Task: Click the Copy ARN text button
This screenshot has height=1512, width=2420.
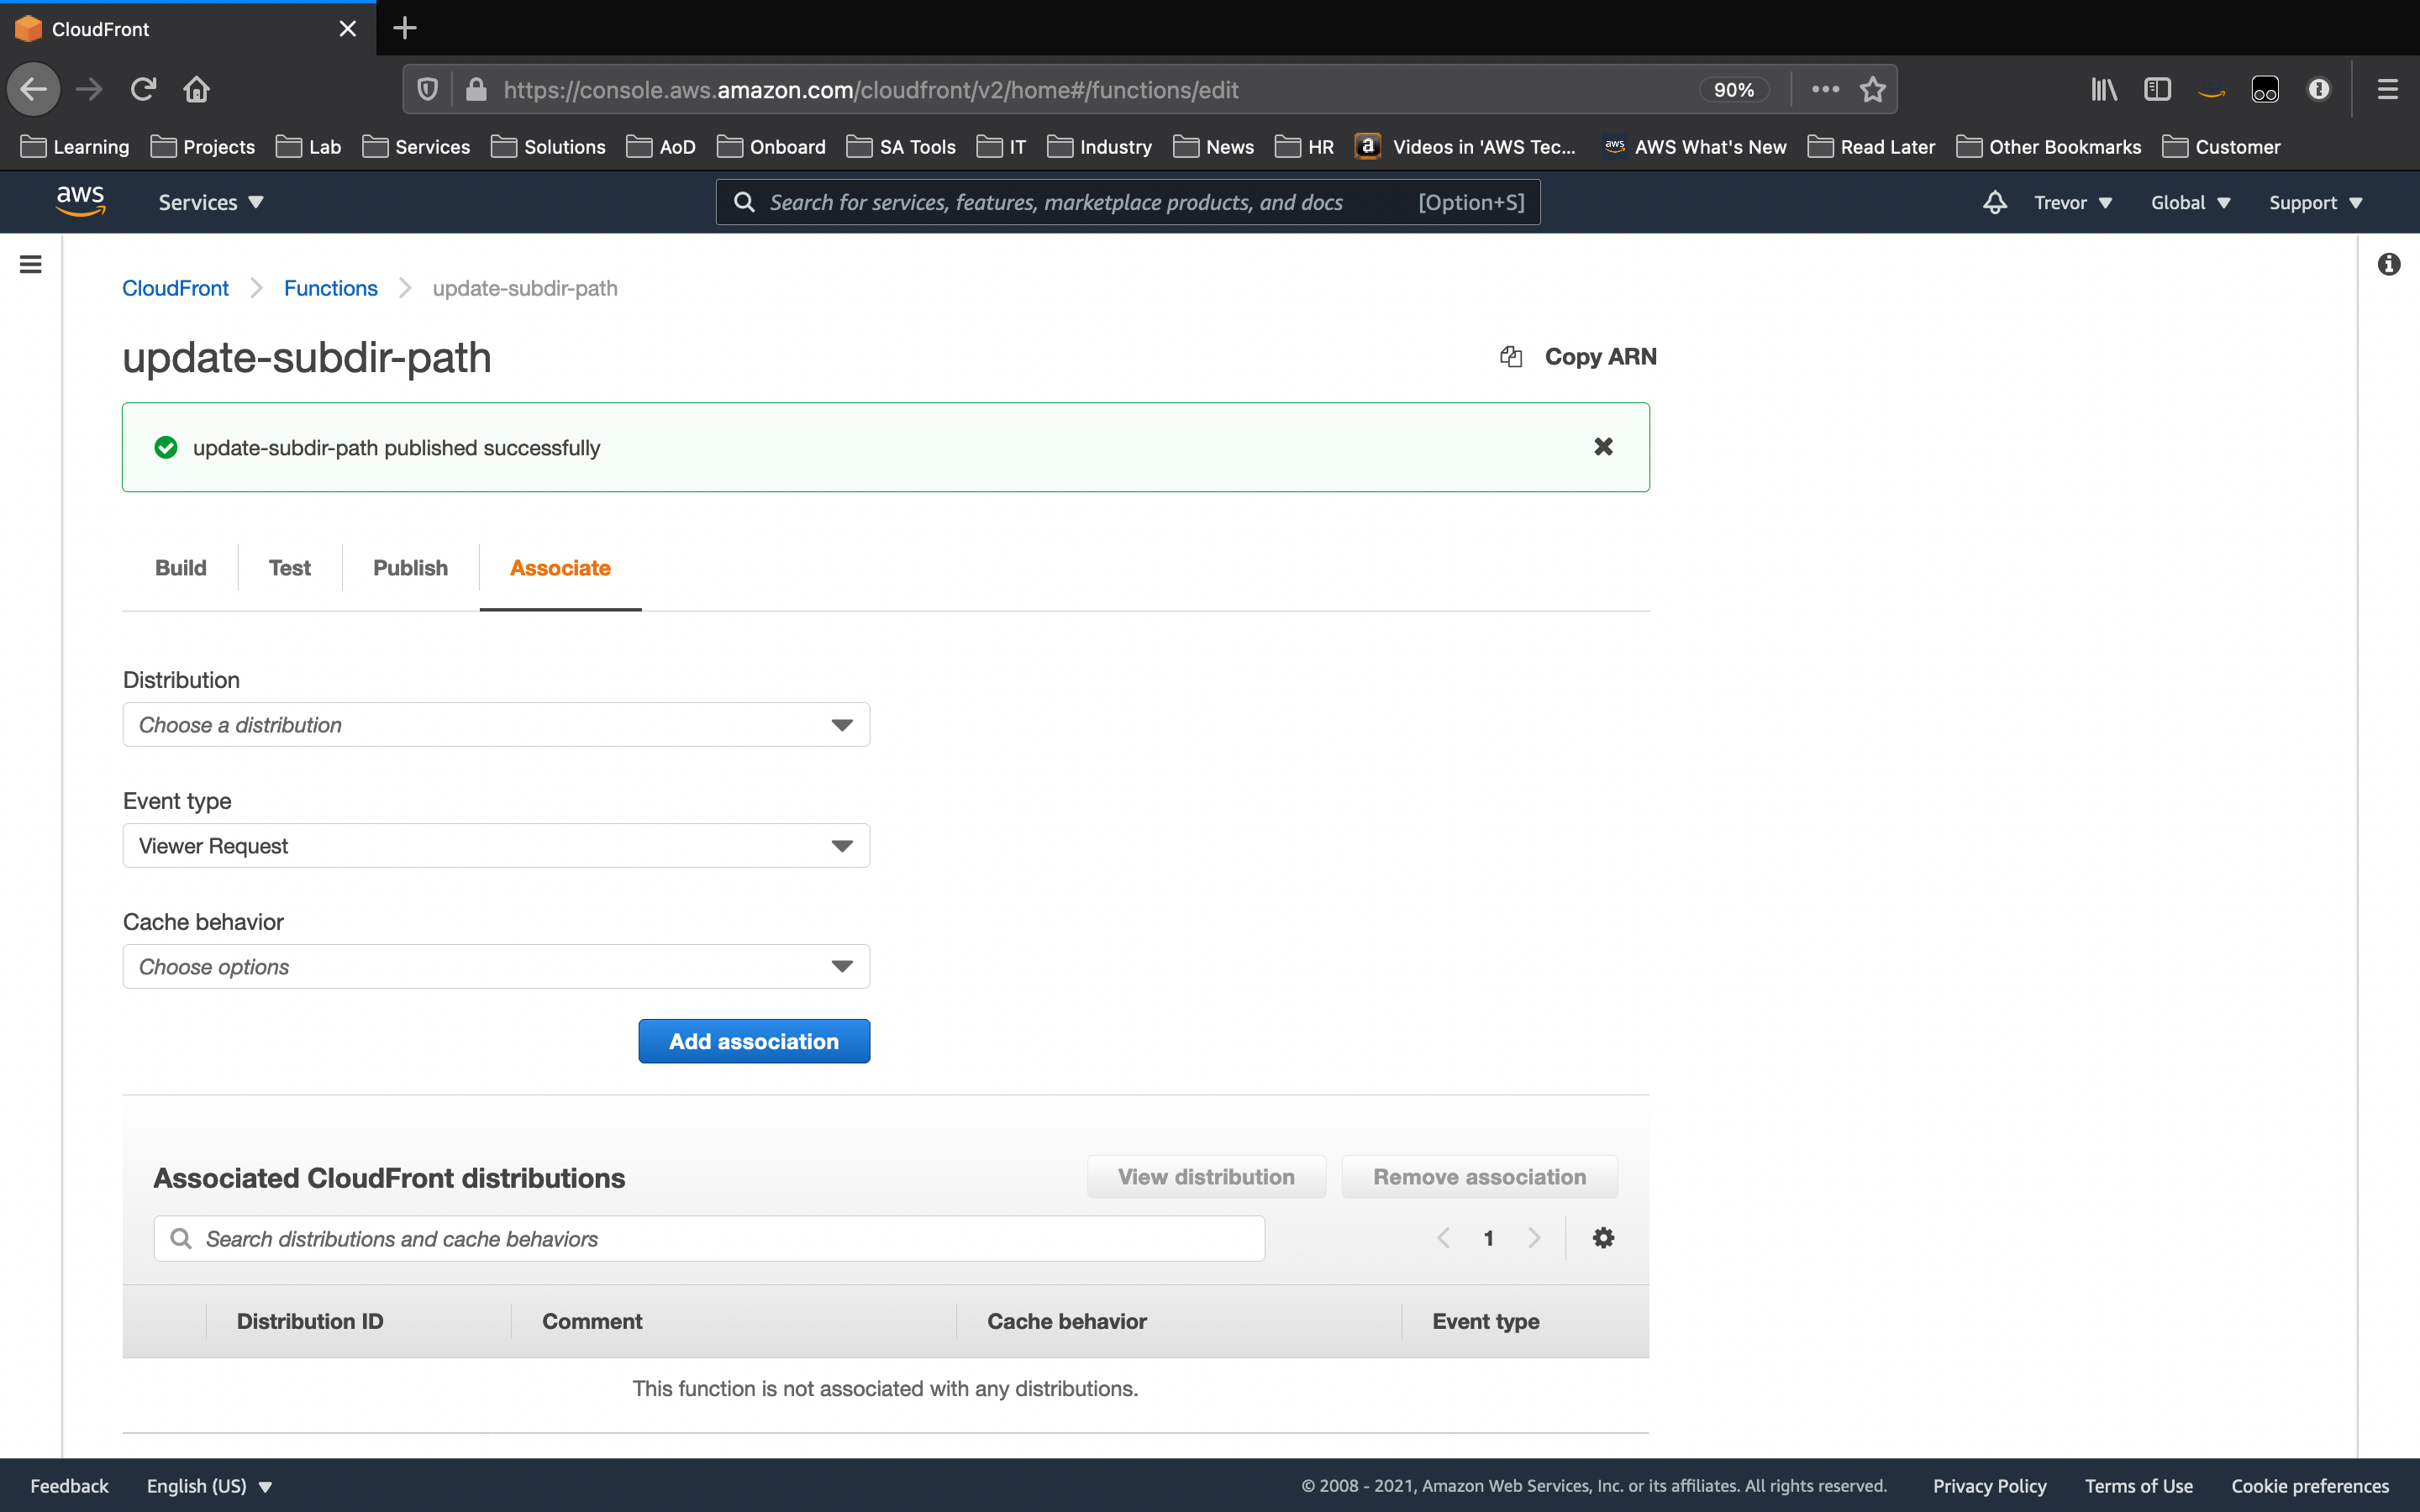Action: (x=1600, y=357)
